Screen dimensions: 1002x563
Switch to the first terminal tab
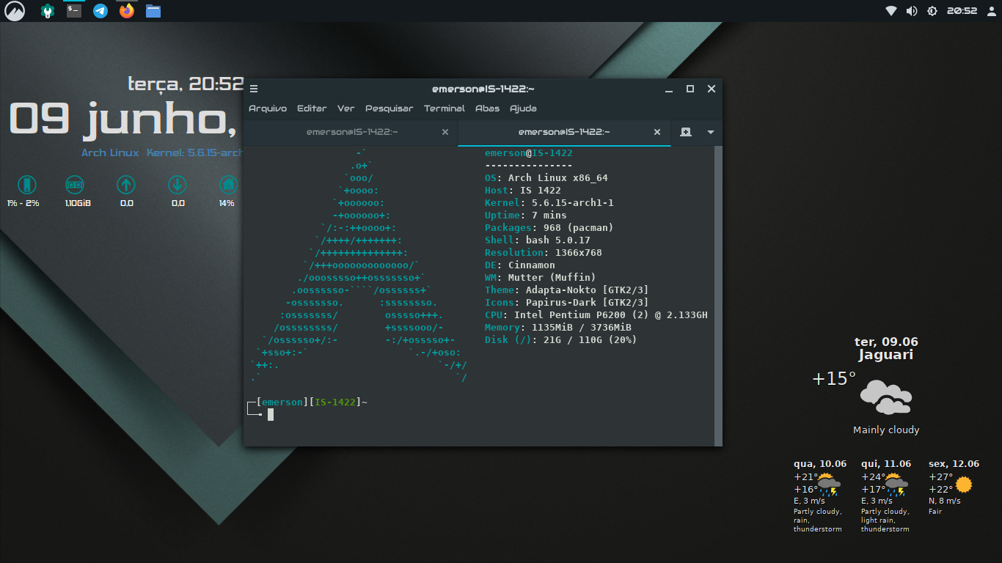click(x=352, y=132)
